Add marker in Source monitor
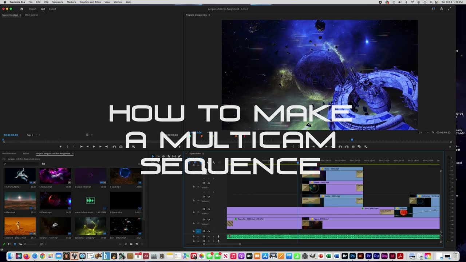The width and height of the screenshot is (466, 262). (60, 147)
